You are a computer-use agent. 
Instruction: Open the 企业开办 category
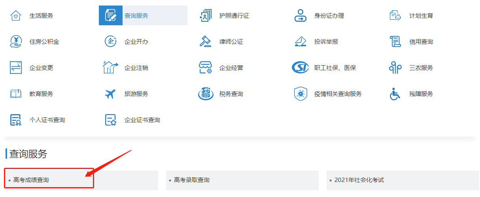pyautogui.click(x=136, y=42)
